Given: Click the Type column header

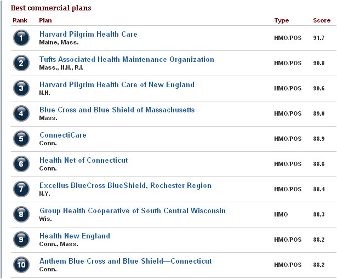Looking at the screenshot, I should 281,20.
